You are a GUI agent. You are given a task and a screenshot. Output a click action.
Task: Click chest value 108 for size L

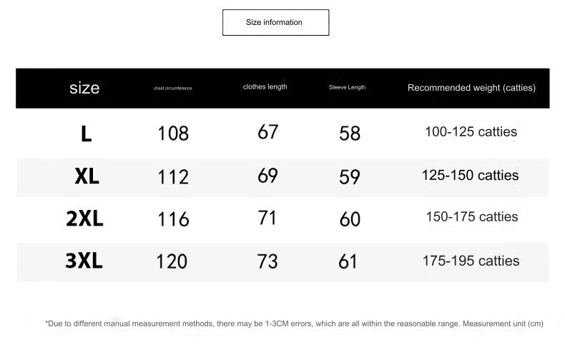[173, 134]
